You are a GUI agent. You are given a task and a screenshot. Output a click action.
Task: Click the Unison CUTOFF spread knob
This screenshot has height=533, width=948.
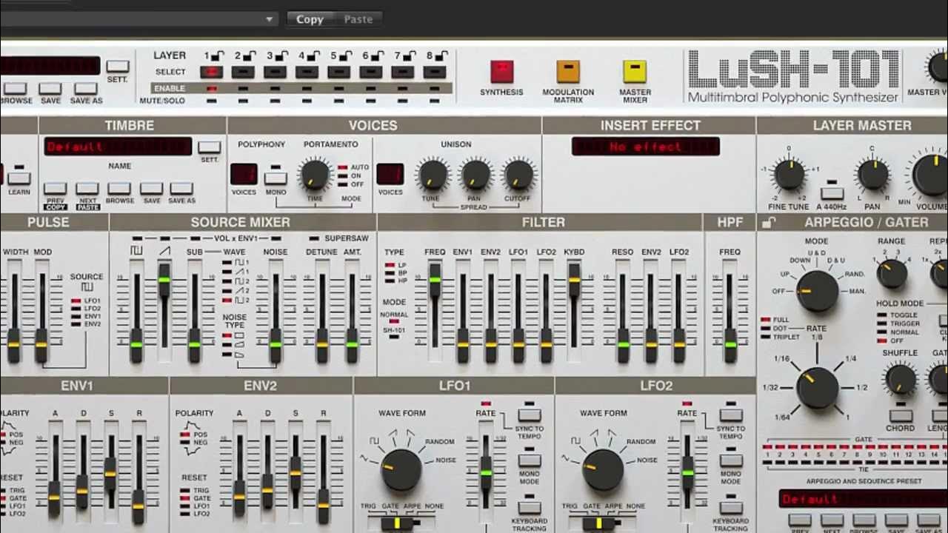518,175
